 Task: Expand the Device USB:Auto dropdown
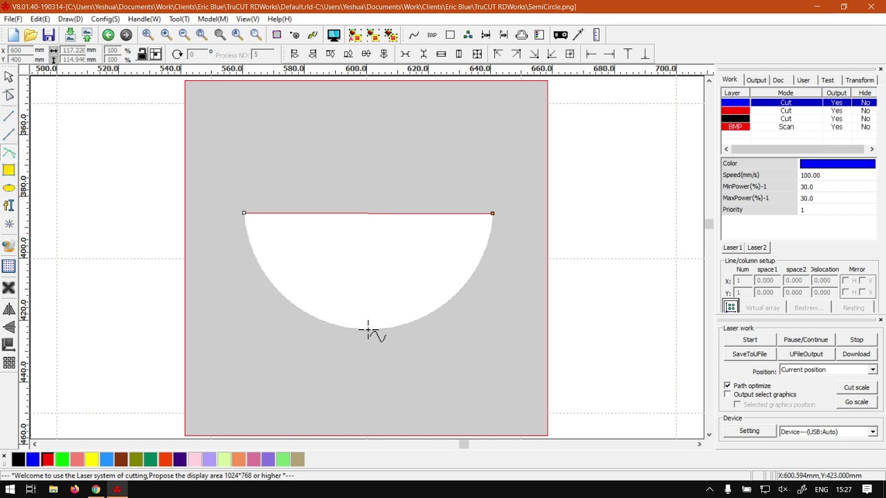click(872, 432)
